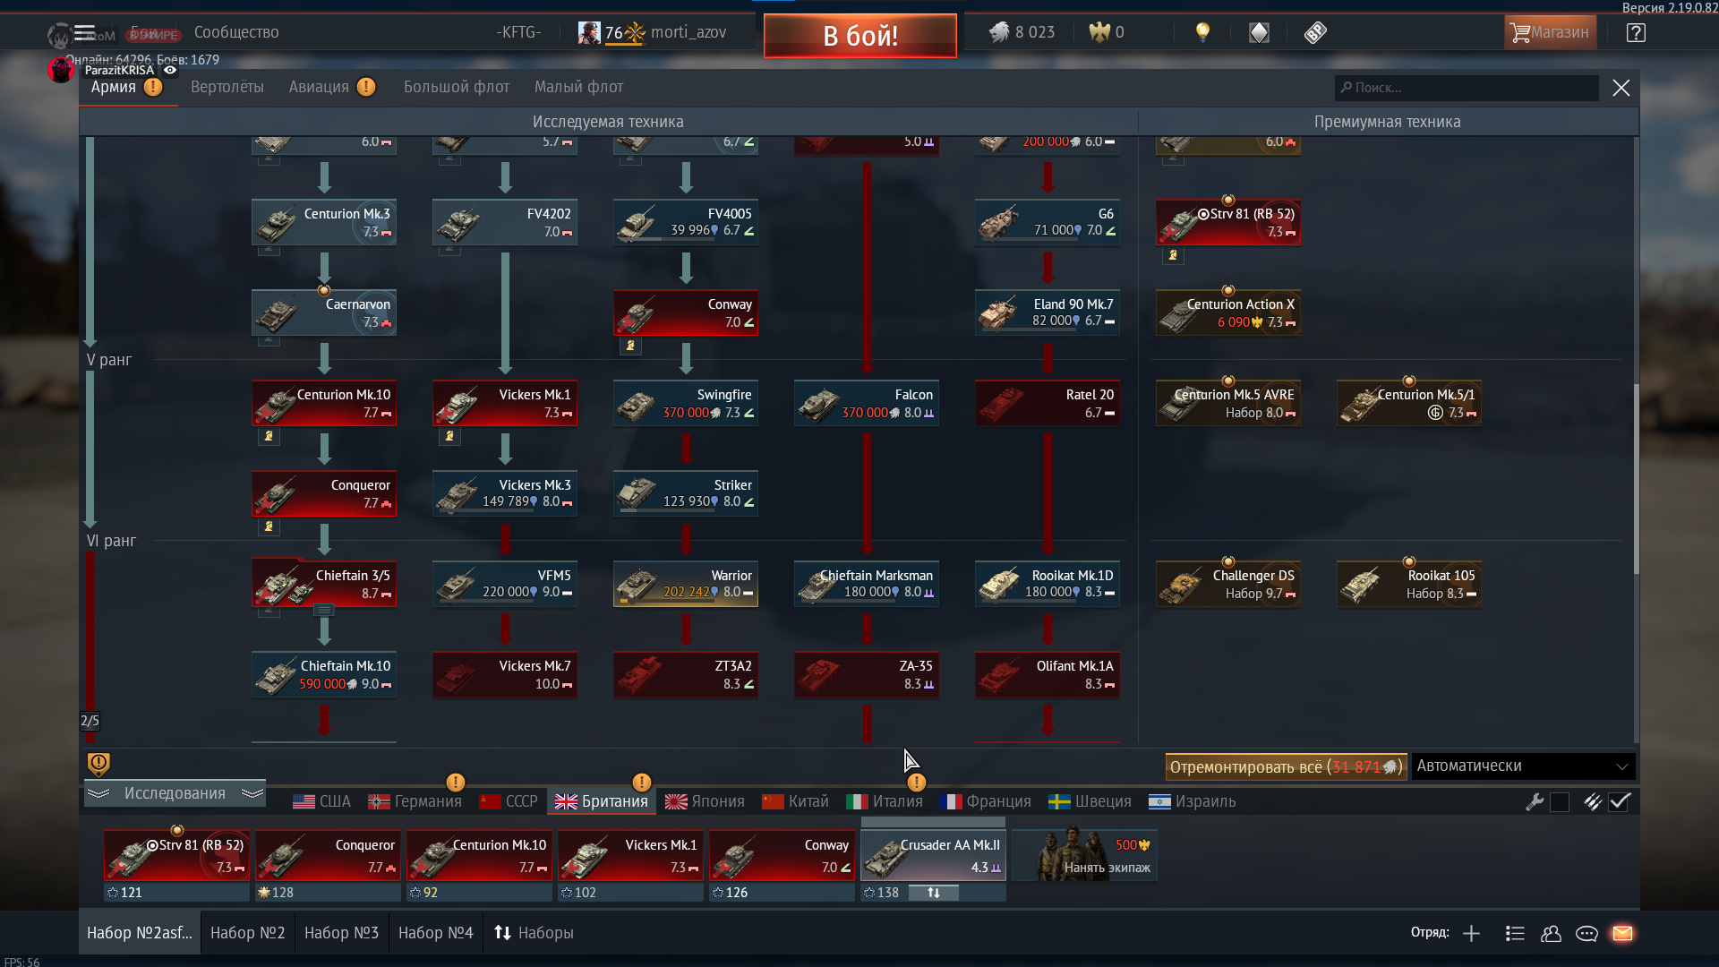Select the СССР nation tab
The width and height of the screenshot is (1719, 967).
pos(509,801)
